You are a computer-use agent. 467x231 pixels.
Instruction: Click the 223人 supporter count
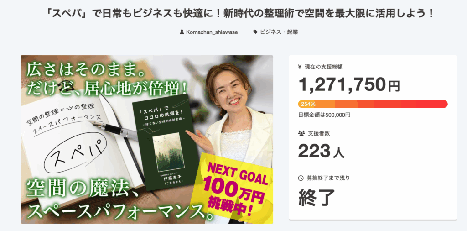pos(322,152)
